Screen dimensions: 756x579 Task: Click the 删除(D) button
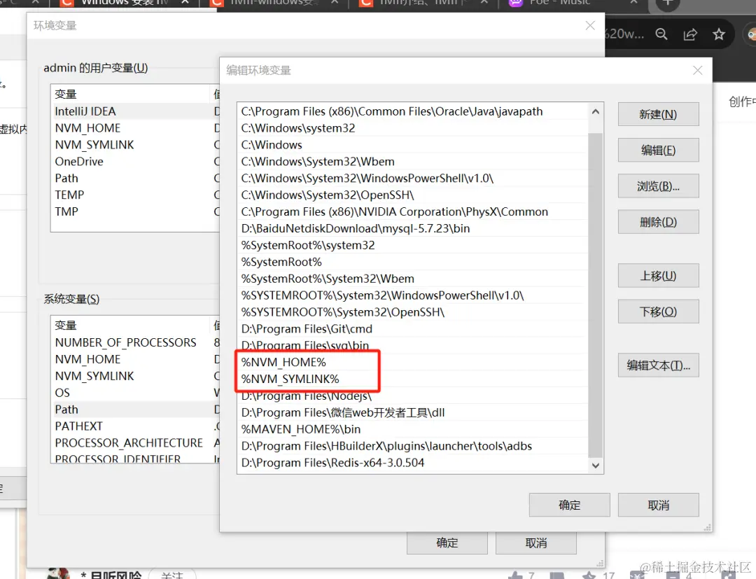(658, 222)
